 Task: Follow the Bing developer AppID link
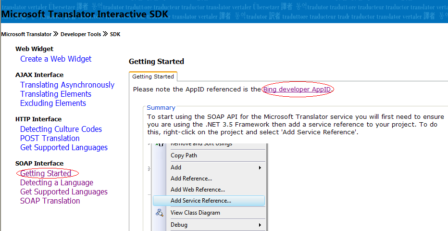pos(297,90)
